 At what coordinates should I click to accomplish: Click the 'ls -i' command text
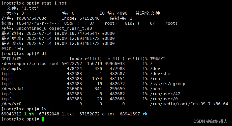coord(48,109)
